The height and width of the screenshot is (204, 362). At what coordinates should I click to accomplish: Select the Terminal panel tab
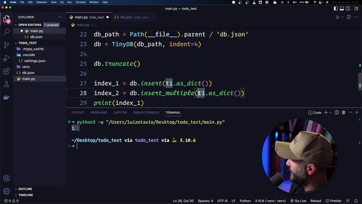pyautogui.click(x=173, y=113)
